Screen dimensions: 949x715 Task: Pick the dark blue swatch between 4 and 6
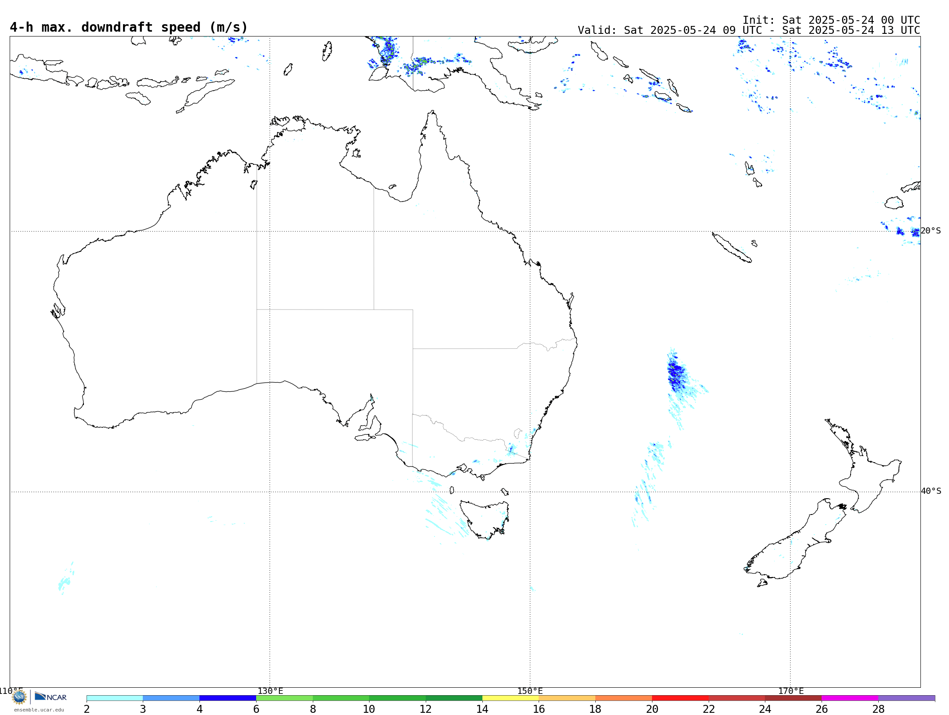pyautogui.click(x=228, y=698)
